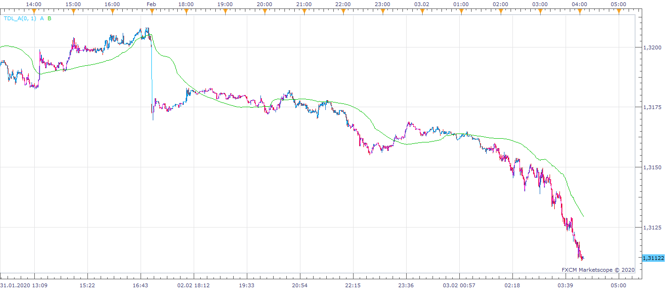The image size is (669, 291).
Task: Click the 02.02 18:12 date label
Action: click(194, 285)
